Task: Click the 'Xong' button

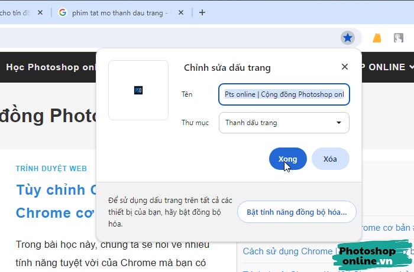Action: pyautogui.click(x=288, y=159)
